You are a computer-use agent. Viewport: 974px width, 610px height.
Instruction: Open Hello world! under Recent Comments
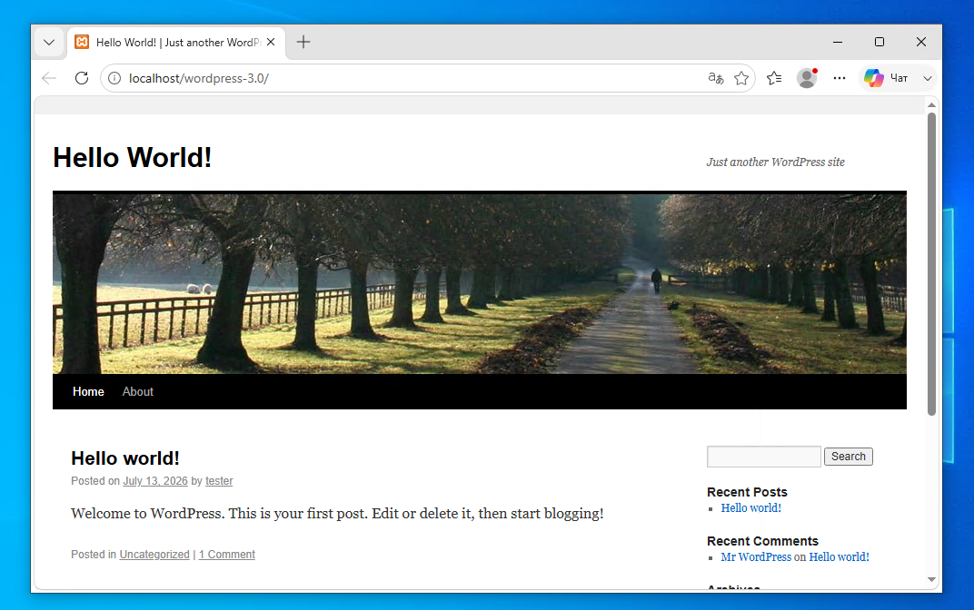[840, 557]
